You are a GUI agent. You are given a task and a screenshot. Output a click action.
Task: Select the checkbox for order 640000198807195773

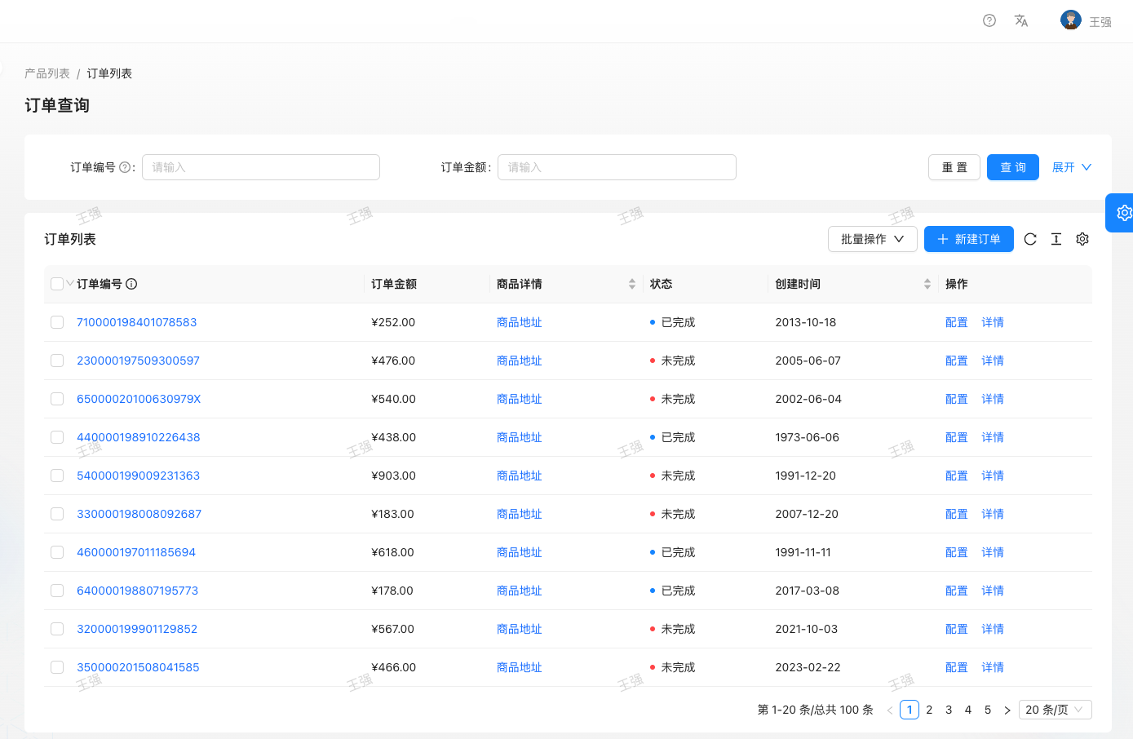57,591
